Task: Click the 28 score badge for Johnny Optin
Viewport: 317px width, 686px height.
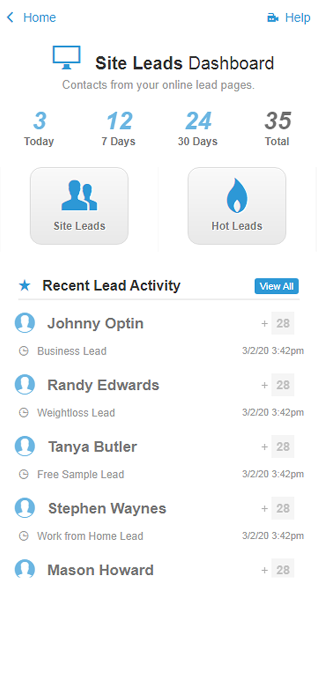Action: pyautogui.click(x=282, y=323)
